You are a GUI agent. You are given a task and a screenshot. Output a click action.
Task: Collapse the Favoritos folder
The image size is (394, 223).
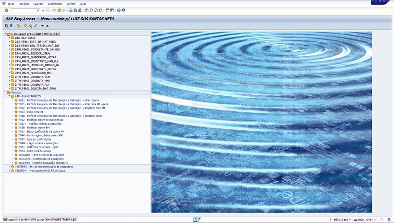tap(6, 92)
